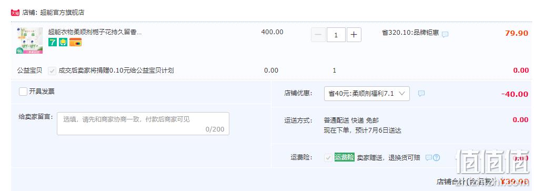Increase quantity with the plus button
The width and height of the screenshot is (534, 191).
click(x=354, y=35)
